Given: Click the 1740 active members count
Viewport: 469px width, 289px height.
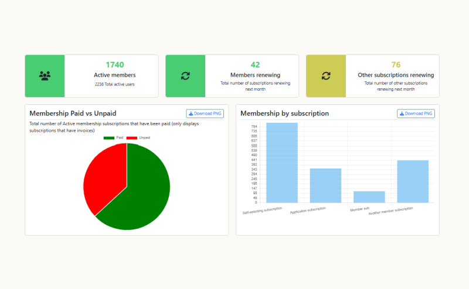Looking at the screenshot, I should pos(115,64).
